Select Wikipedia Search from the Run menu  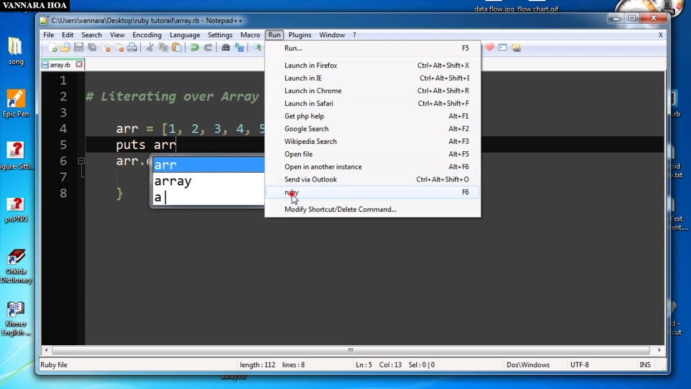pyautogui.click(x=372, y=142)
